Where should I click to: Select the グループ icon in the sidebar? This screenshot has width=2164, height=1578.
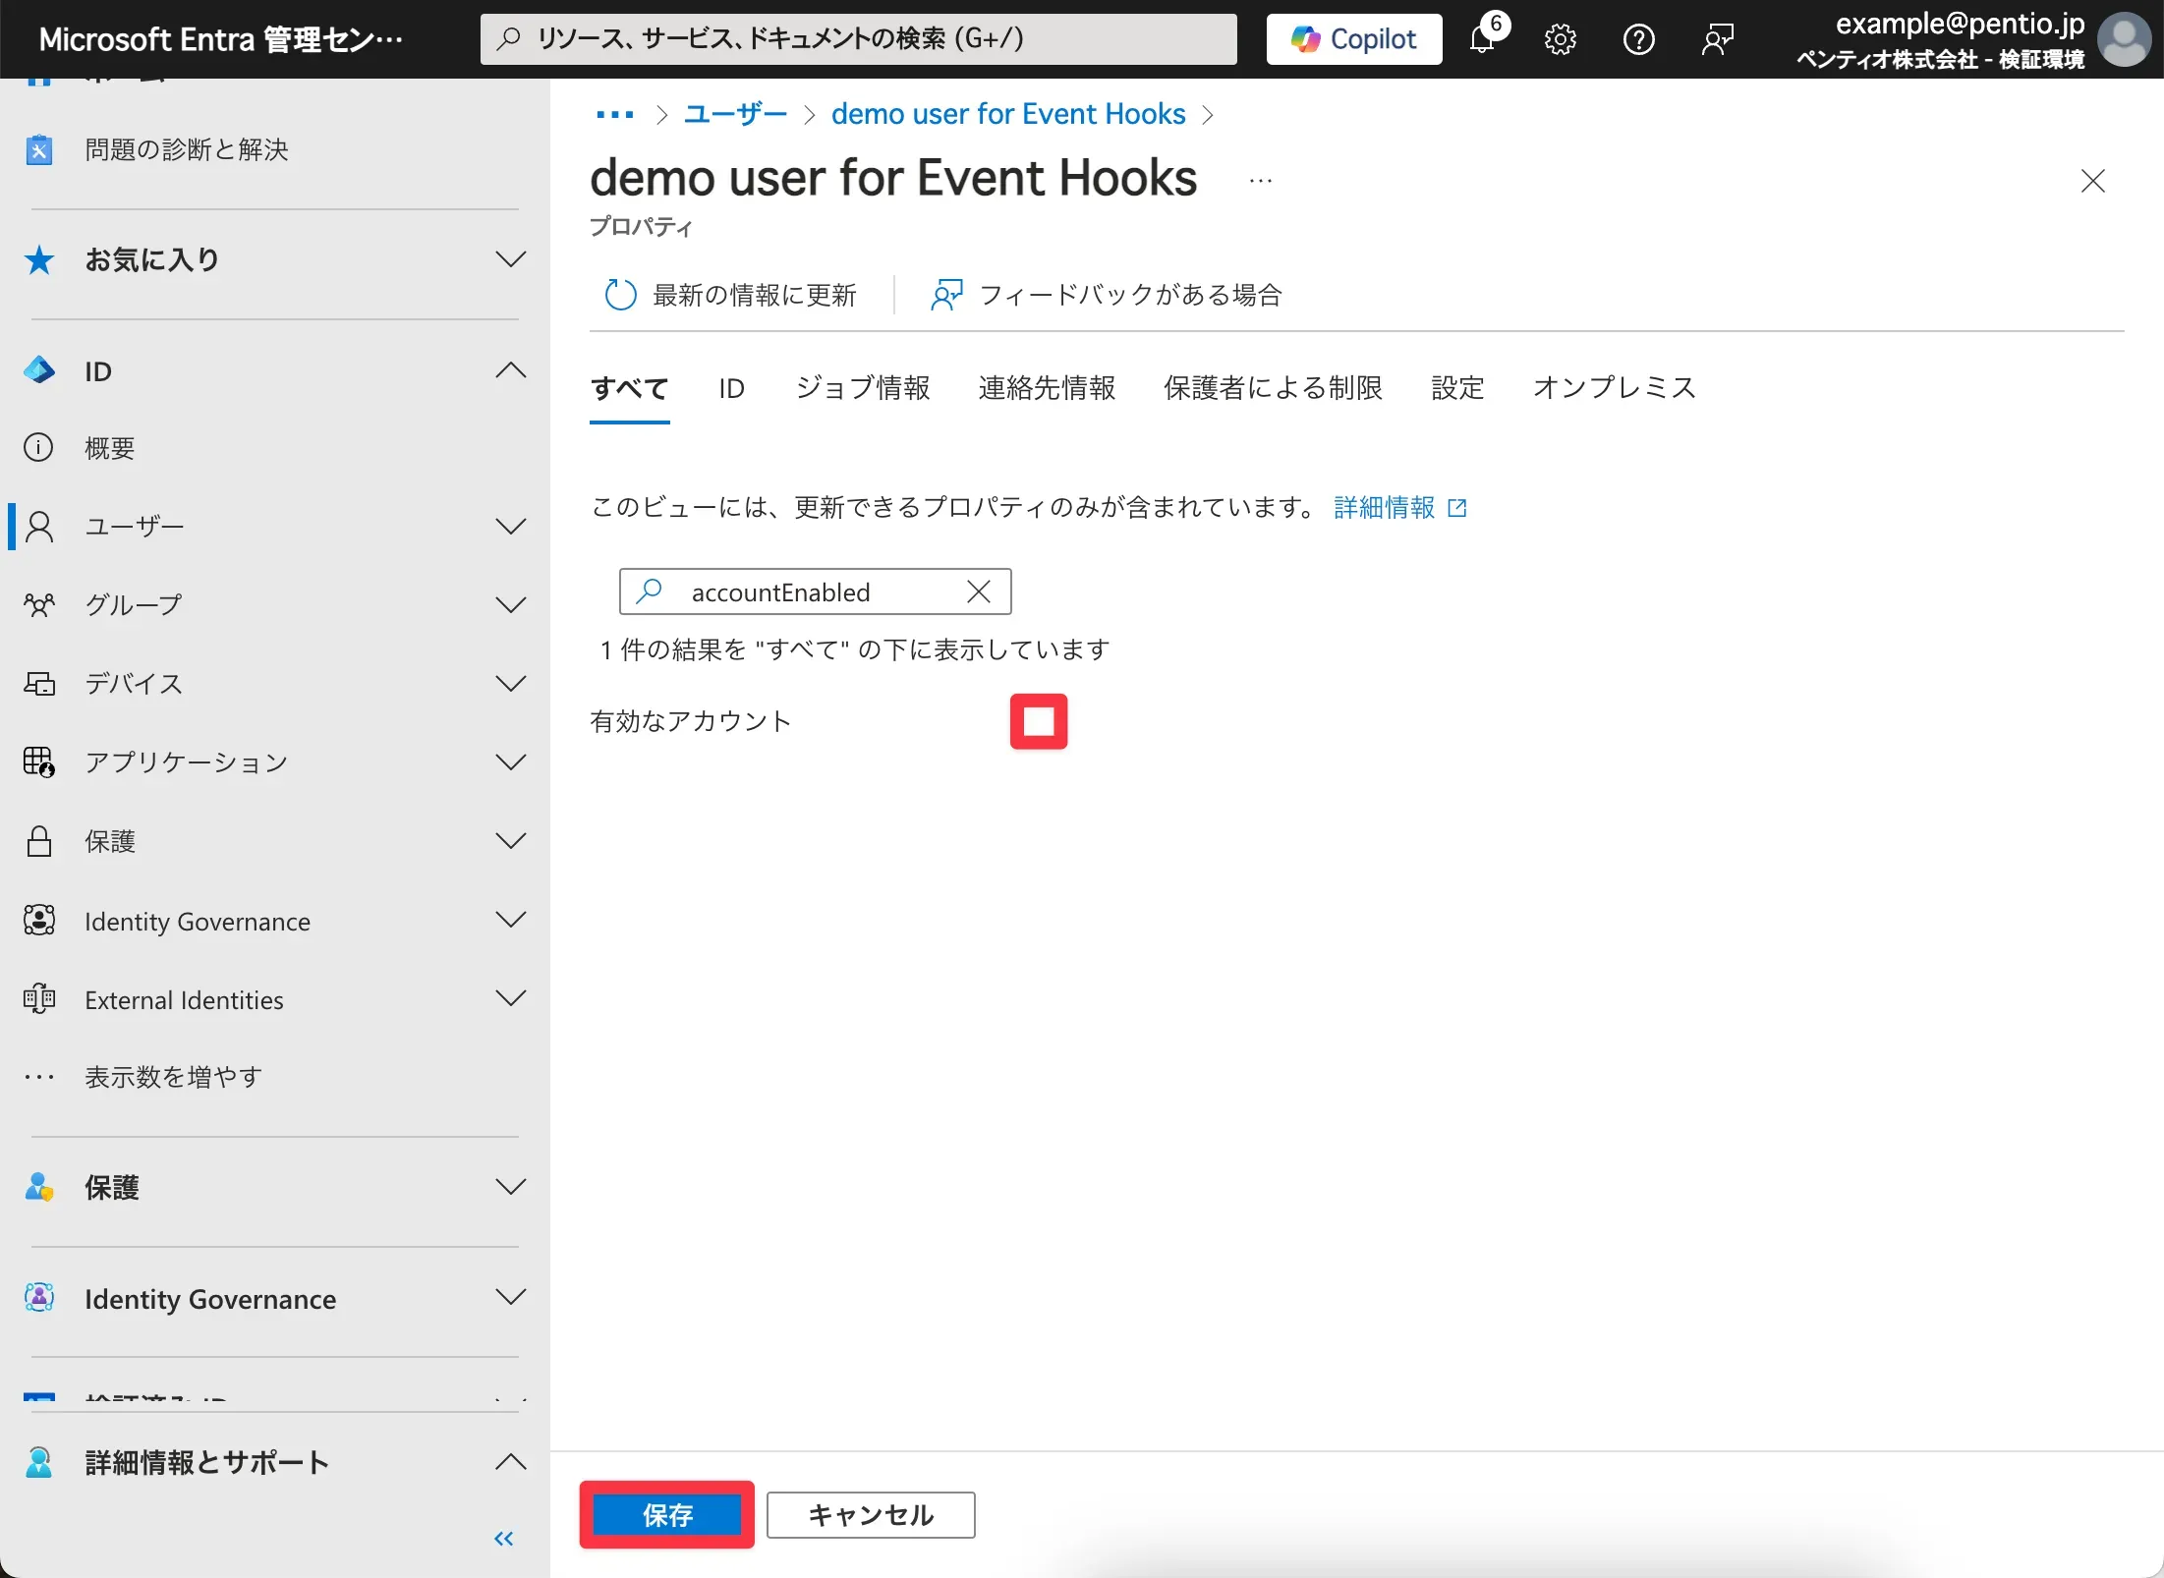(39, 605)
